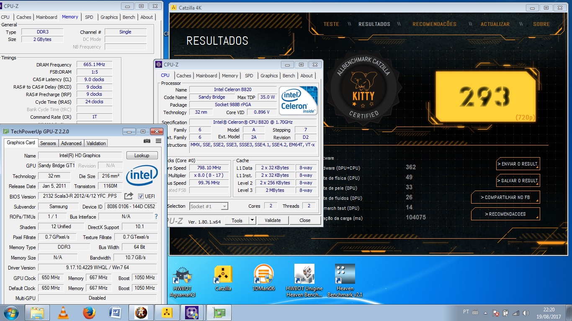Click the PT language indicator
Viewport: 572px width, 321px height.
click(466, 312)
